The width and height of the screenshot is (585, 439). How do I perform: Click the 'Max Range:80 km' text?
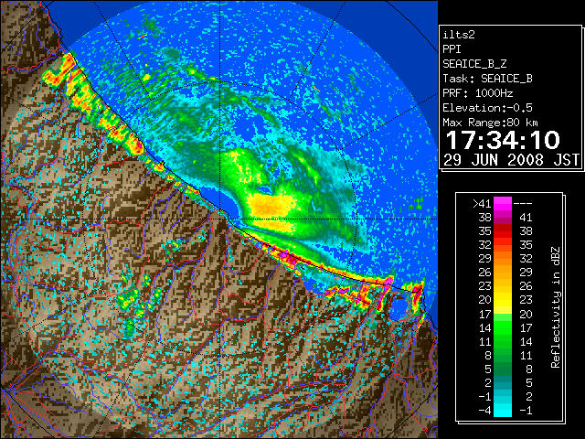tap(490, 123)
